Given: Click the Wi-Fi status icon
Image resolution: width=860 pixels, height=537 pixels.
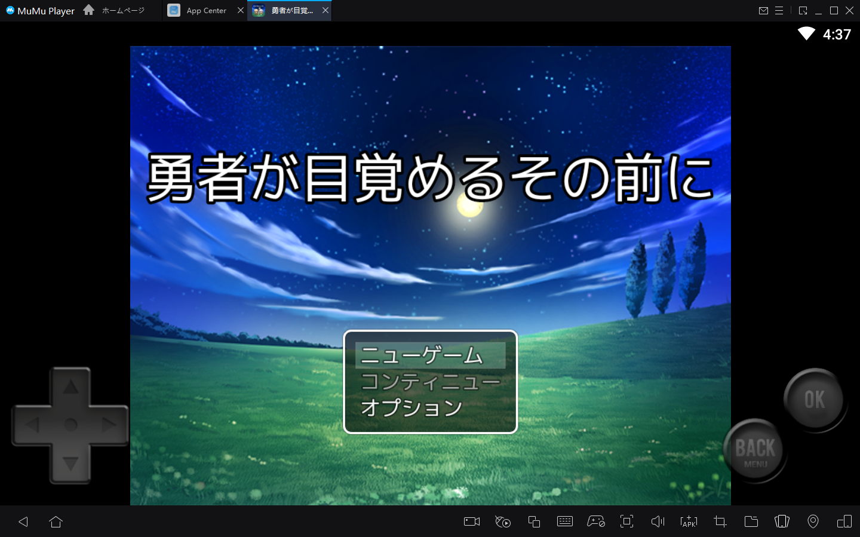Looking at the screenshot, I should click(806, 33).
